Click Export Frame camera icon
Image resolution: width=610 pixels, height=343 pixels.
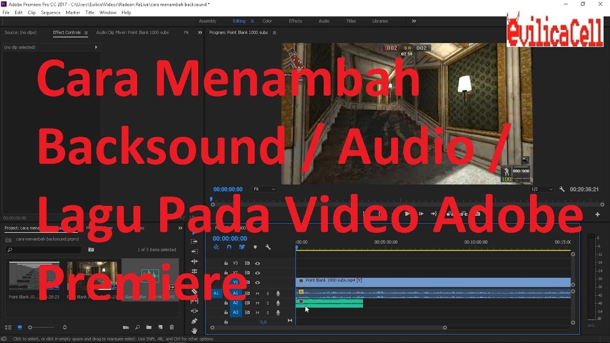pos(478,214)
